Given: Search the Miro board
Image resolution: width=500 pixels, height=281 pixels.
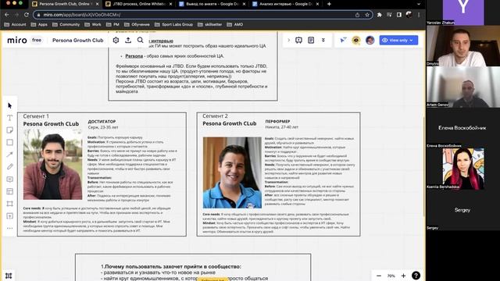Looking at the screenshot, I should [x=141, y=40].
